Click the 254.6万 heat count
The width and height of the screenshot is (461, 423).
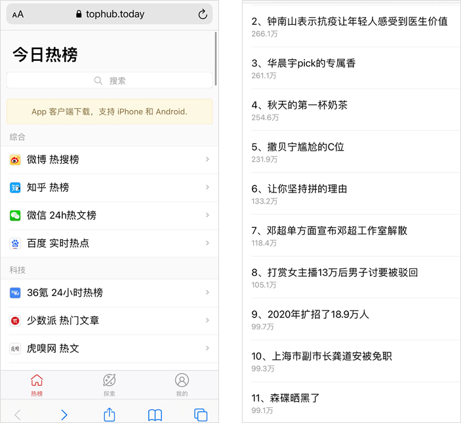pyautogui.click(x=265, y=117)
